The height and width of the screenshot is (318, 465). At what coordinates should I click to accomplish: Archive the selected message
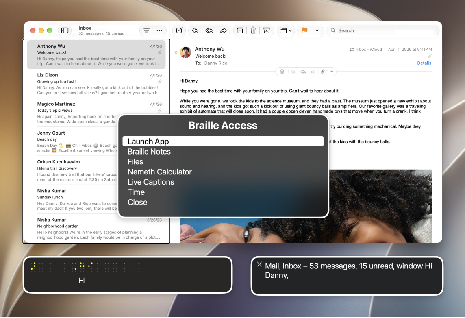pos(240,30)
